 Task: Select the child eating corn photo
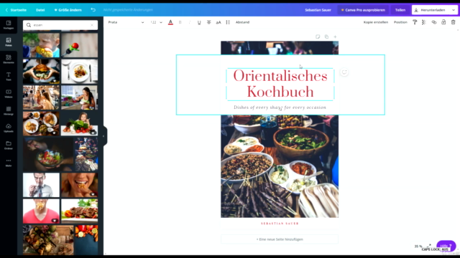click(x=41, y=45)
